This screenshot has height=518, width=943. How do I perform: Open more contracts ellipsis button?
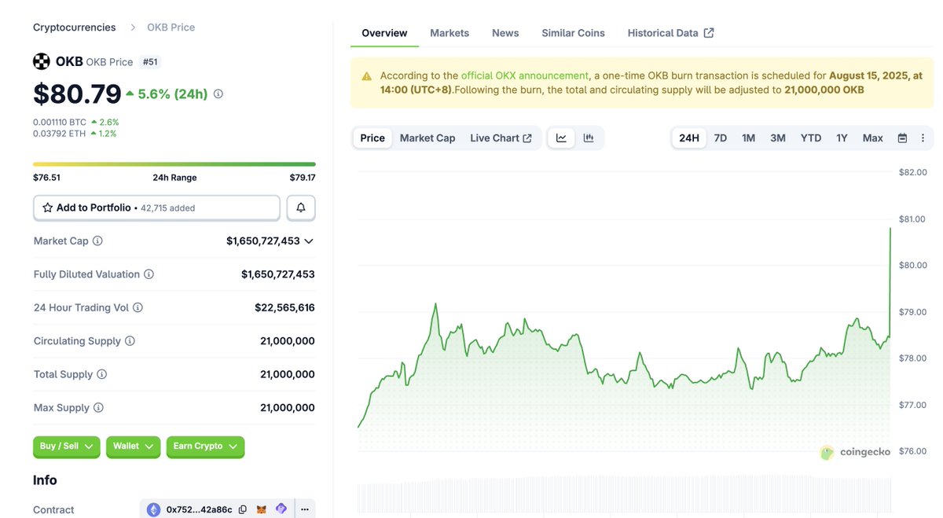tap(305, 509)
